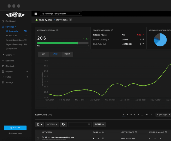The width and height of the screenshot is (171, 141).
Task: Go to next keywords page arrow
Action: point(151,115)
